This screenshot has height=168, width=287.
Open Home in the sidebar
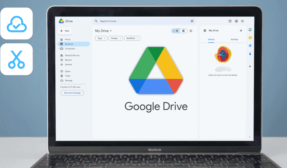(x=67, y=39)
